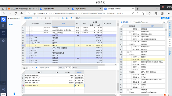Screen dimensions: 172x96
Task: Click the blue exit arrow icon
Action: (14, 94)
